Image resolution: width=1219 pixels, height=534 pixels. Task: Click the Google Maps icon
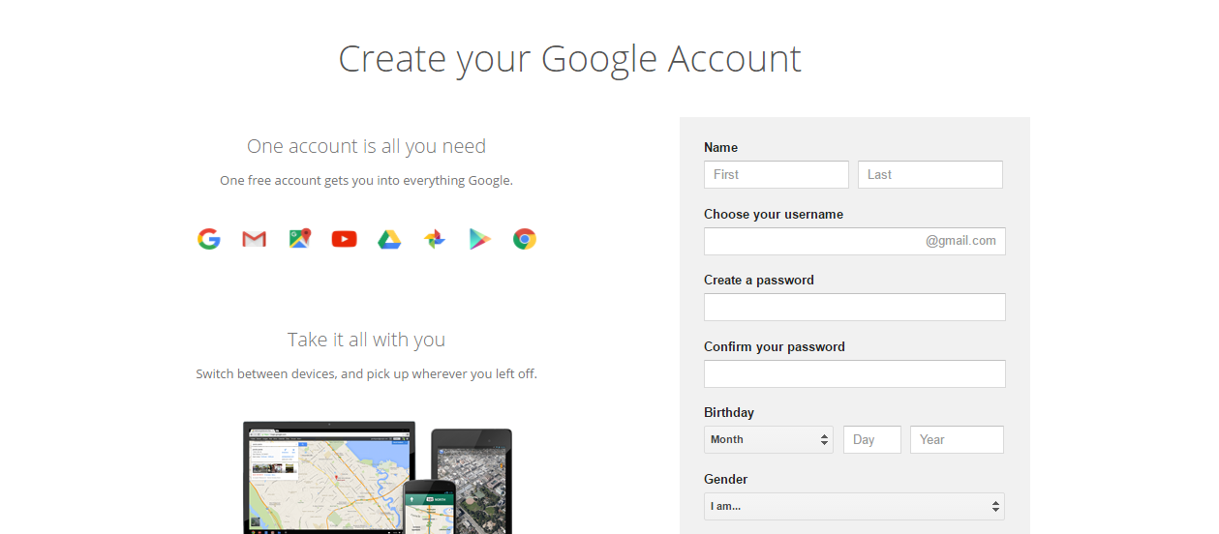pos(300,239)
